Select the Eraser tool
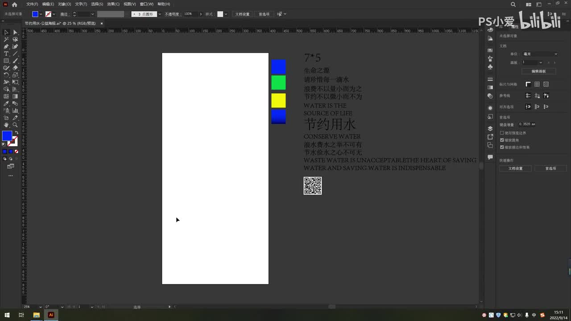 pos(15,68)
